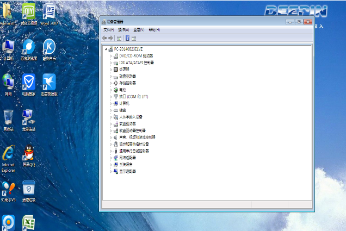Select the 显示适配器 label
Viewport: 346px width, 231px height.
click(x=127, y=172)
